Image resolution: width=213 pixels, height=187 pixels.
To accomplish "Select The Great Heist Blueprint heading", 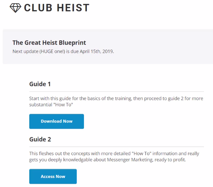I will tap(49, 43).
